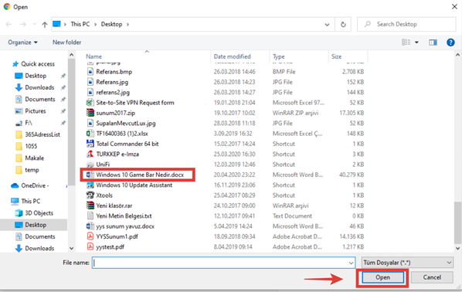Select the UniFi shortcut icon

[90, 165]
